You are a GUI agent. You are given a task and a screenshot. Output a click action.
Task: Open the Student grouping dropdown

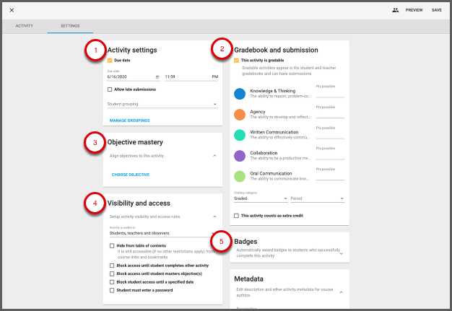pos(162,104)
